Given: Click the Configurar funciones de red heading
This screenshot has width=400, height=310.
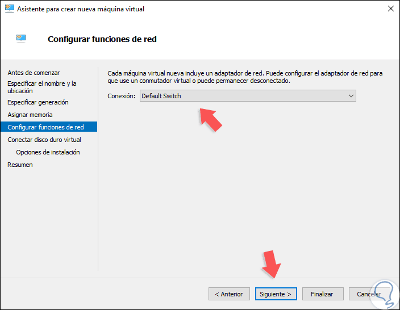Looking at the screenshot, I should click(x=102, y=39).
